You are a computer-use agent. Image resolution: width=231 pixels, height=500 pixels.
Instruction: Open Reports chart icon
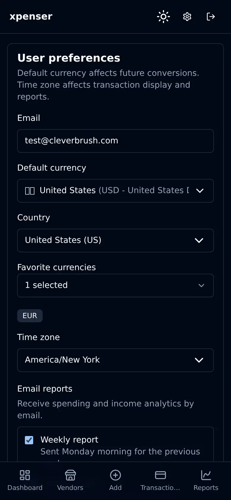coord(206,475)
